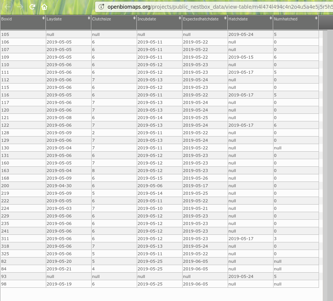The height and width of the screenshot is (301, 333).
Task: Select Boxid cell 130
Action: point(23,148)
